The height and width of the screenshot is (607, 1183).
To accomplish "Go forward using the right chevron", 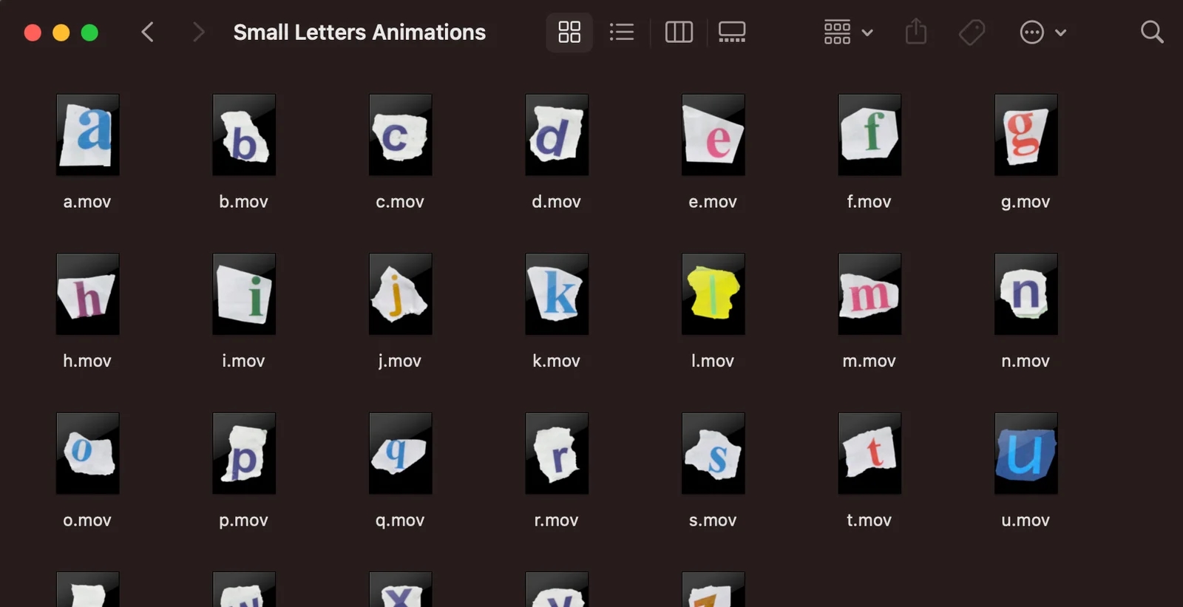I will tap(197, 33).
